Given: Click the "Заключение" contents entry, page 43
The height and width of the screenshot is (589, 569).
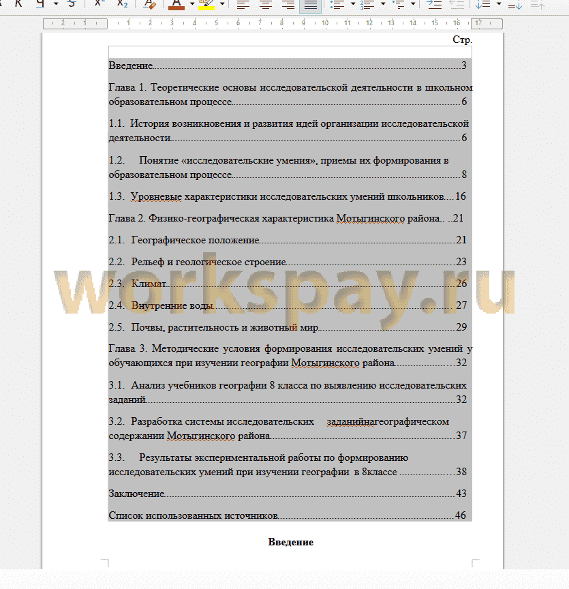Looking at the screenshot, I should [x=288, y=493].
